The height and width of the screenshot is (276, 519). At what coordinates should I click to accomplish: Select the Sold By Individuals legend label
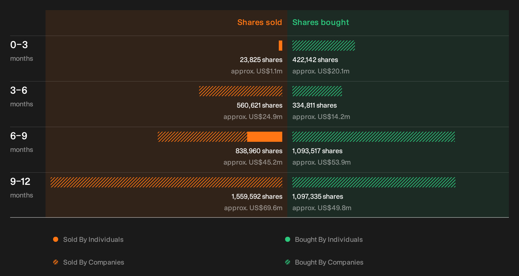[93, 240]
